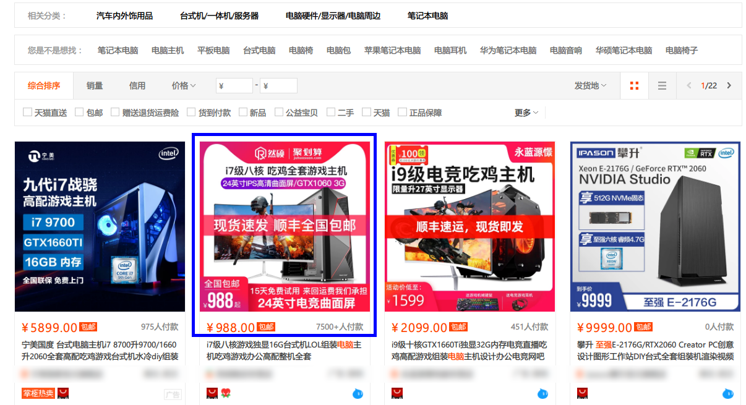
Task: Click the Tmall icon under the ¥988 listing
Action: tap(212, 393)
